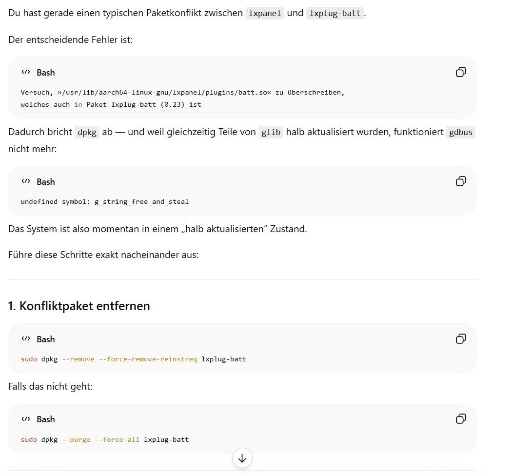Copy the dpkg --purge --force-all command
Screen dimensions: 512x474
(x=461, y=419)
